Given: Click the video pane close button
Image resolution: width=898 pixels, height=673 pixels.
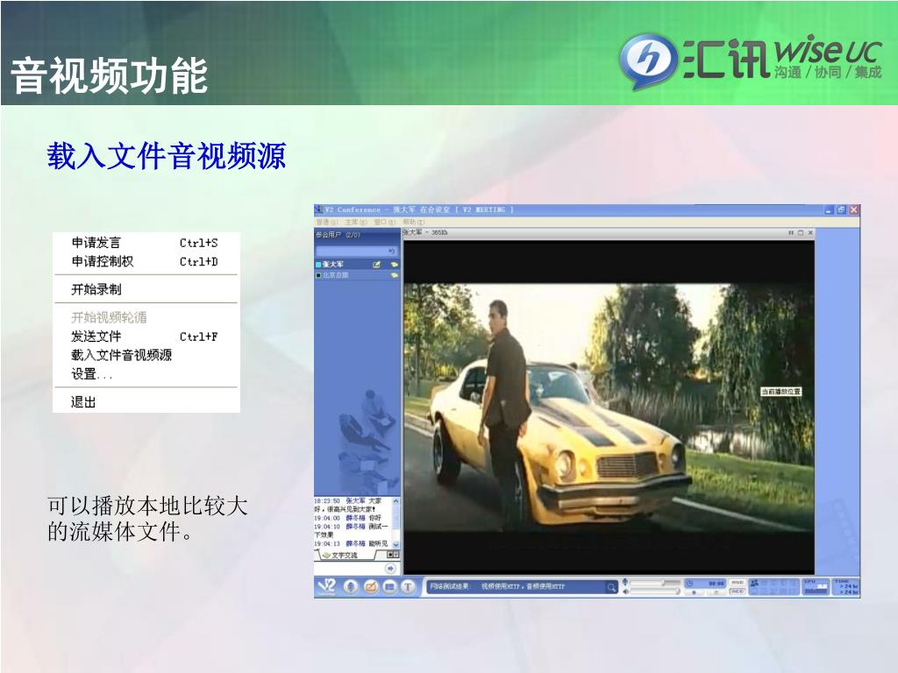Looking at the screenshot, I should click(810, 233).
